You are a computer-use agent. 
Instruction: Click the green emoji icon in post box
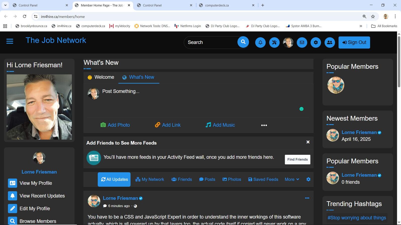(302, 109)
